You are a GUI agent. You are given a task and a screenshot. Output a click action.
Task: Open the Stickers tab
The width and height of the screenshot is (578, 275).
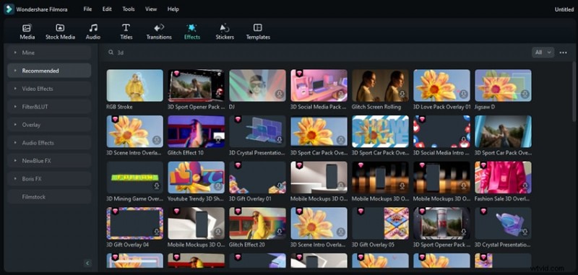click(x=225, y=32)
